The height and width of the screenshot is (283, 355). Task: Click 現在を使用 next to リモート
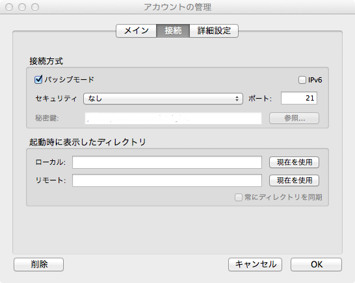click(294, 180)
